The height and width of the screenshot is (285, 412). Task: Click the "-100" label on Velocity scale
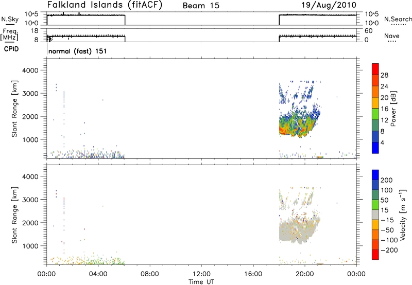click(x=389, y=240)
